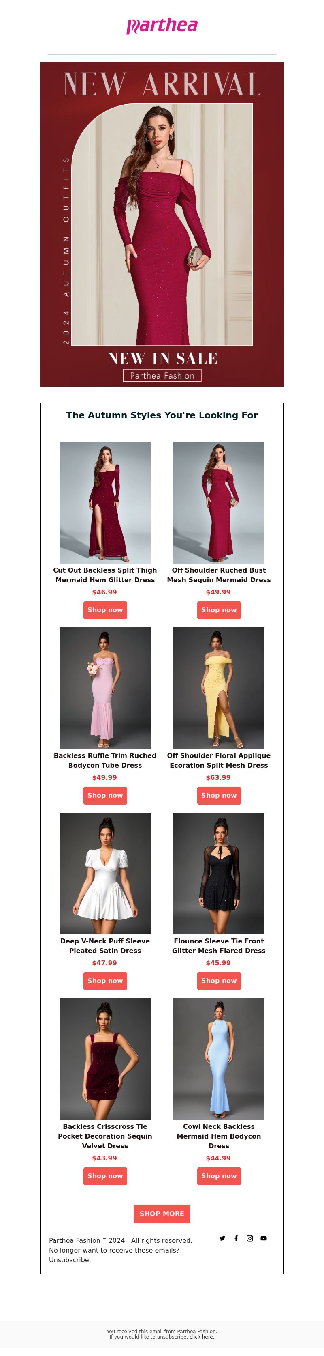Open the Facebook social icon
Image resolution: width=324 pixels, height=1356 pixels.
pyautogui.click(x=236, y=1238)
